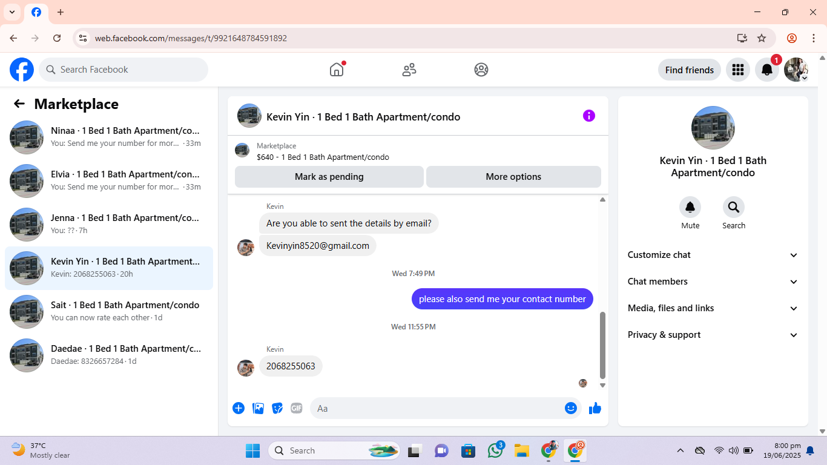Open the Friends icon in top navigation
Screen dimensions: 827x465
pos(409,70)
